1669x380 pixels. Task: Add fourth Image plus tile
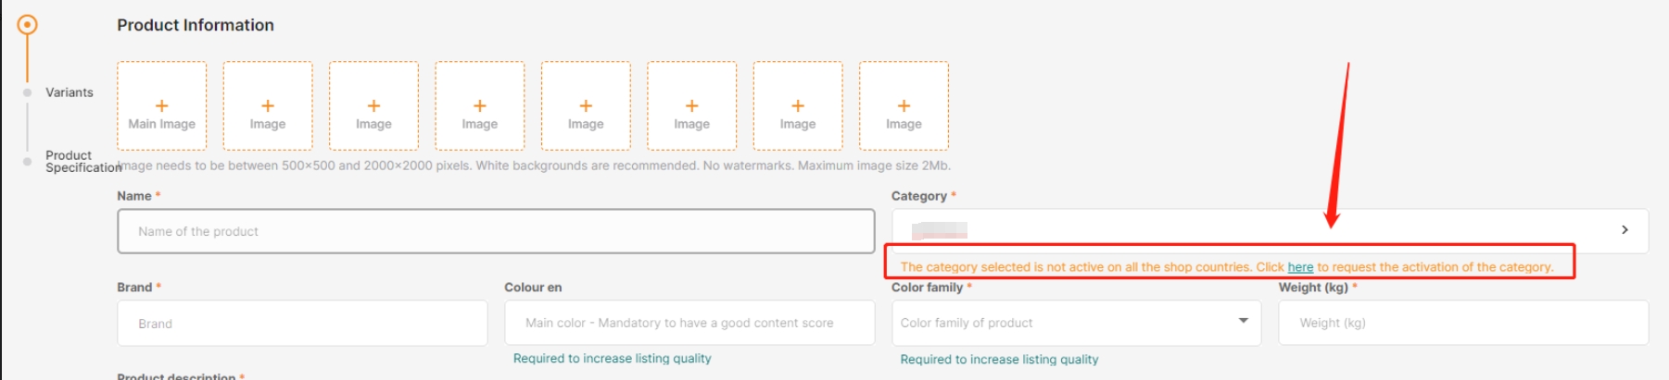click(480, 105)
